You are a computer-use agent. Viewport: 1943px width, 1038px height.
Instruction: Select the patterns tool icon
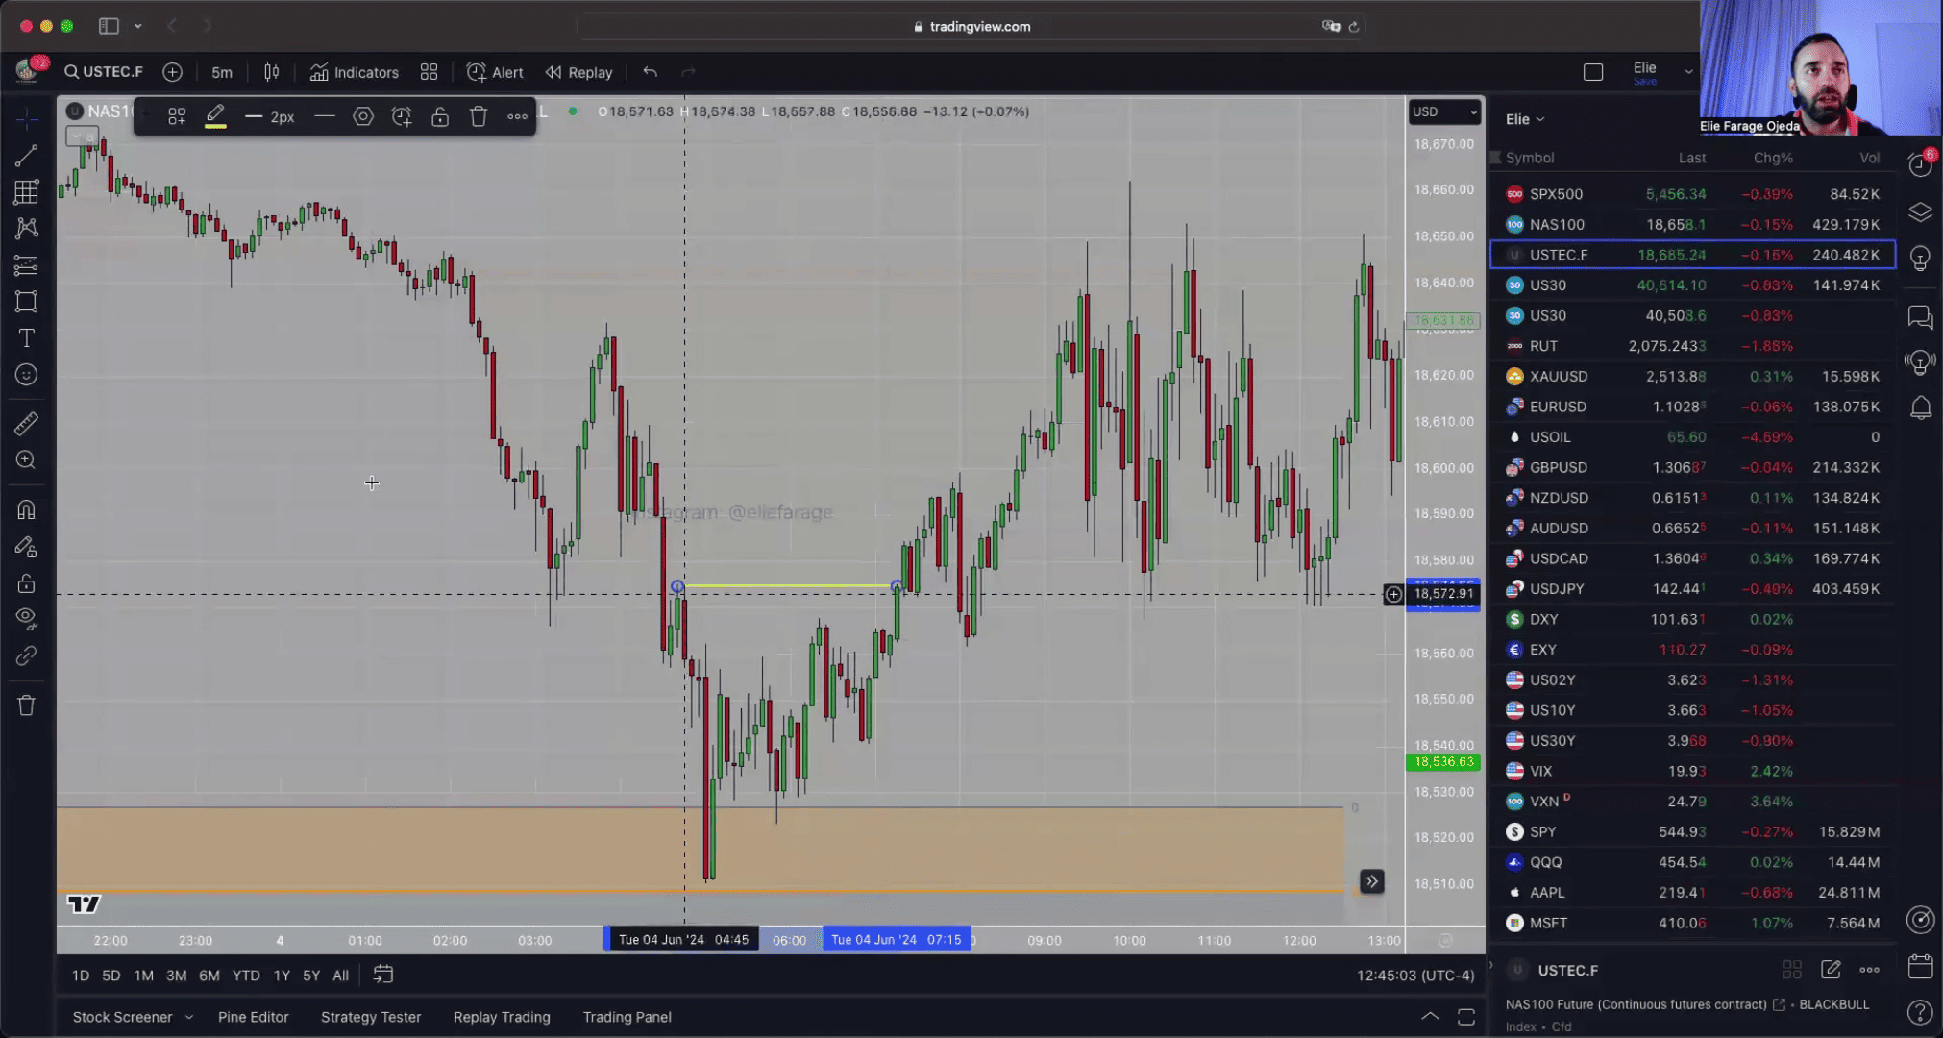[26, 228]
